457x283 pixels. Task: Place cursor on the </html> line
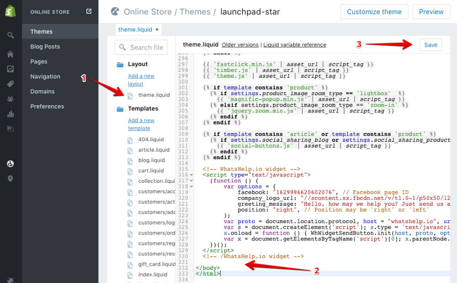point(208,274)
